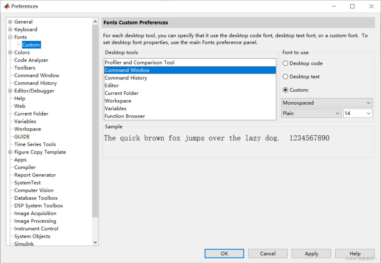Select Command Window in Desktop tools list
The width and height of the screenshot is (381, 263).
point(190,70)
